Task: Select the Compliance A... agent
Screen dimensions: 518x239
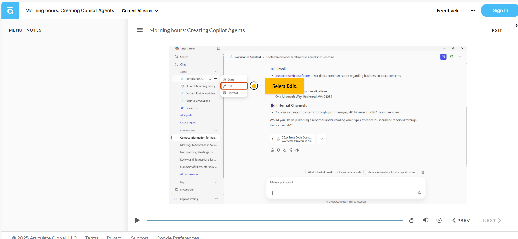Action: (195, 79)
